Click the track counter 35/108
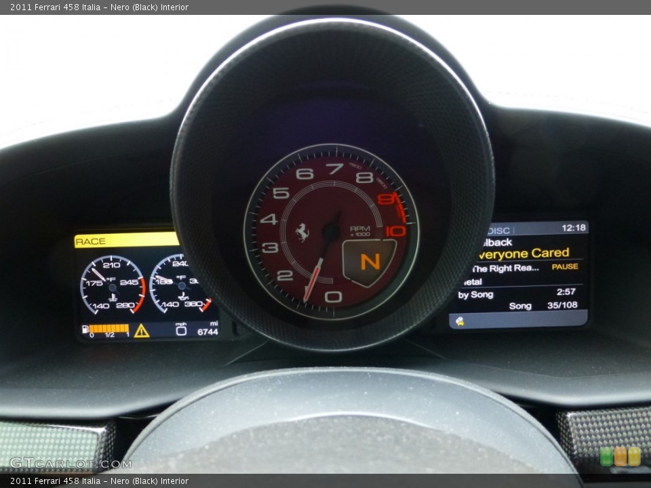This screenshot has width=651, height=488. pos(562,305)
